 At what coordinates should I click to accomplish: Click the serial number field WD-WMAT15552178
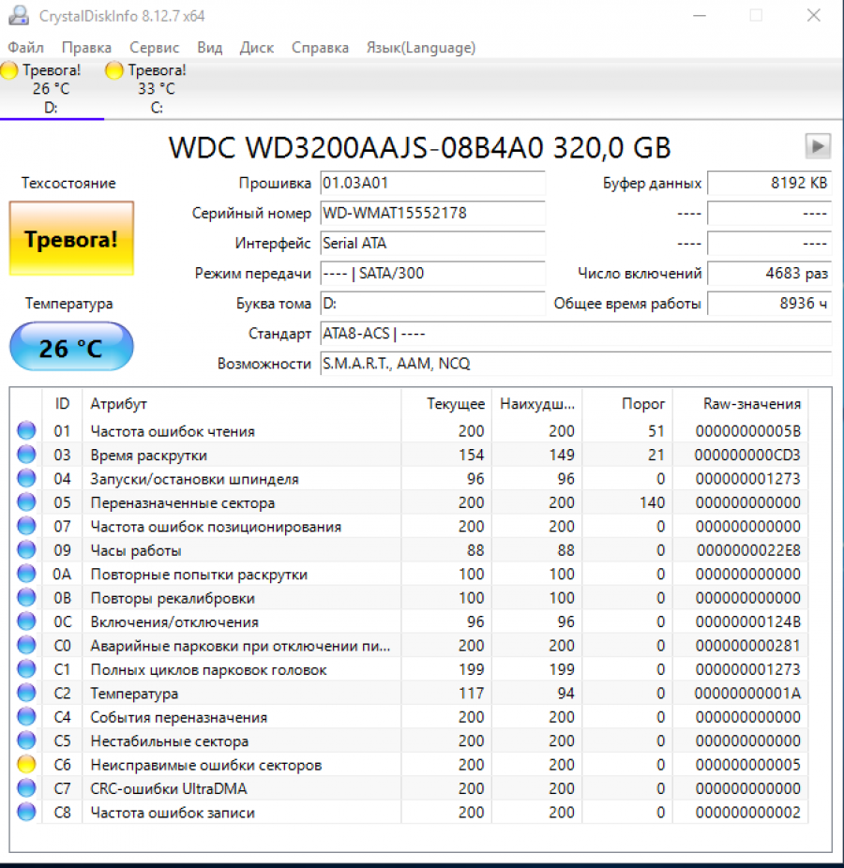[433, 213]
